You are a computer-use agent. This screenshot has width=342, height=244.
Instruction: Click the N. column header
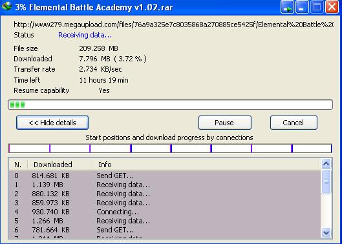(x=18, y=165)
